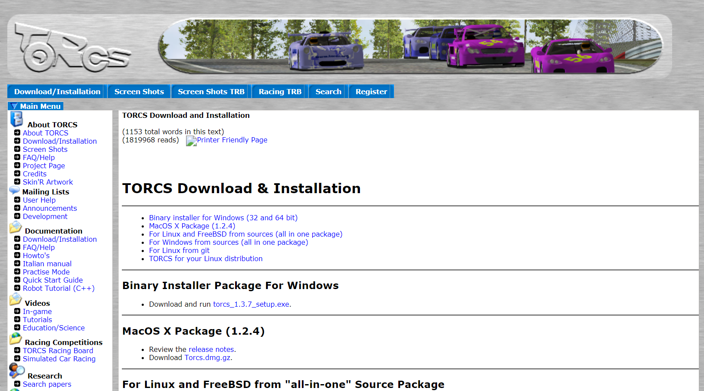The width and height of the screenshot is (704, 391).
Task: Click '(1153 total words in this text)'
Action: coord(173,132)
